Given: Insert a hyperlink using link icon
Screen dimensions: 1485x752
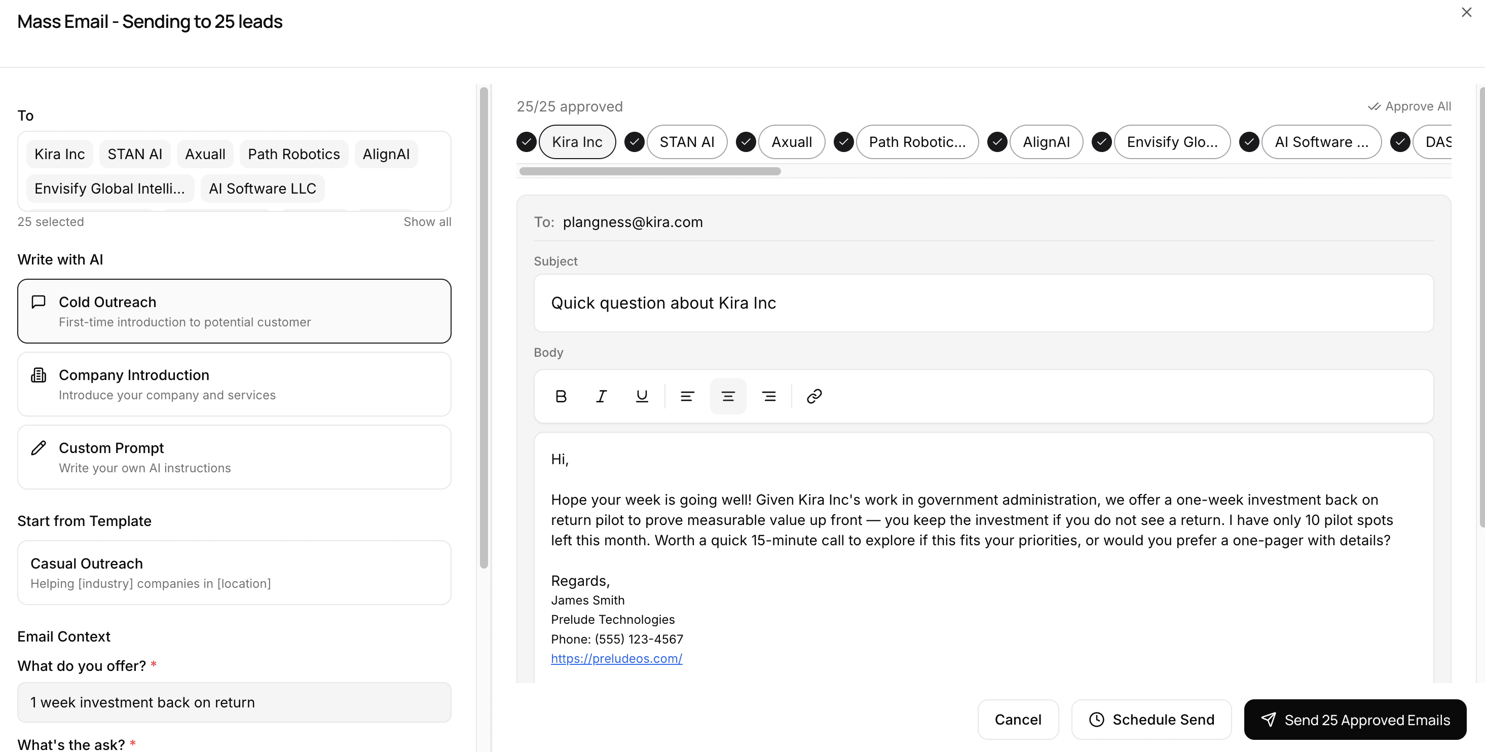Looking at the screenshot, I should click(813, 396).
